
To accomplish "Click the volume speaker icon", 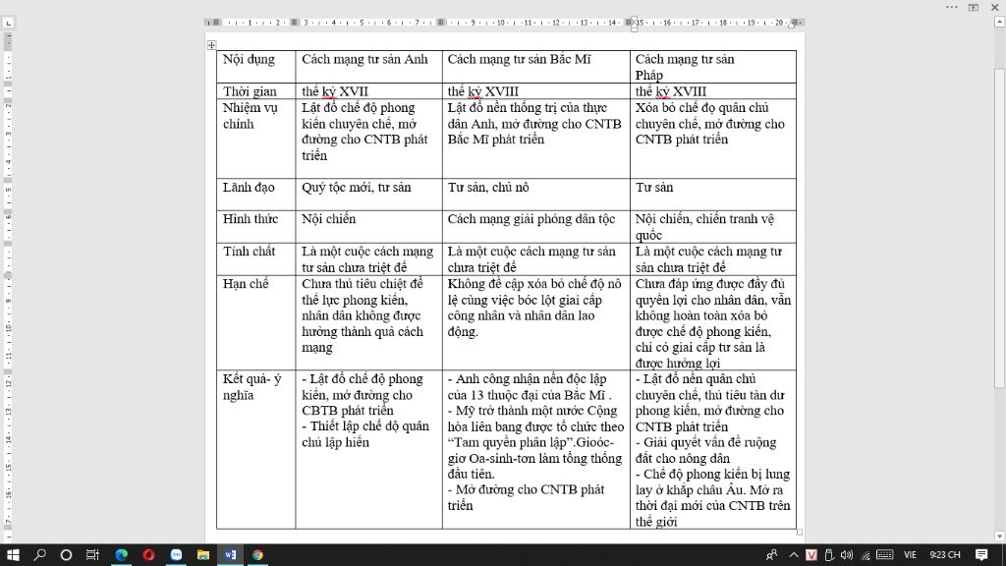I will click(847, 555).
